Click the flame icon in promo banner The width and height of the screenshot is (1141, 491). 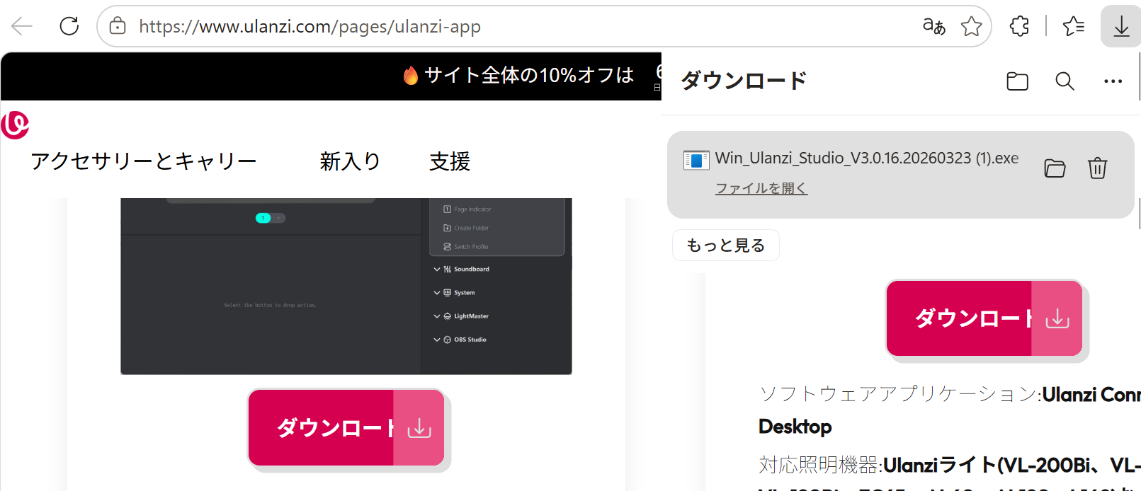(x=411, y=75)
